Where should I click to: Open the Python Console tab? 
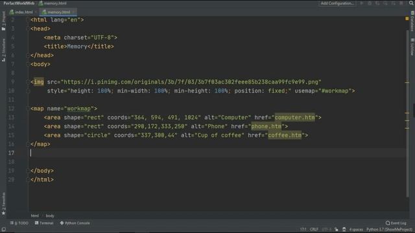(x=75, y=223)
